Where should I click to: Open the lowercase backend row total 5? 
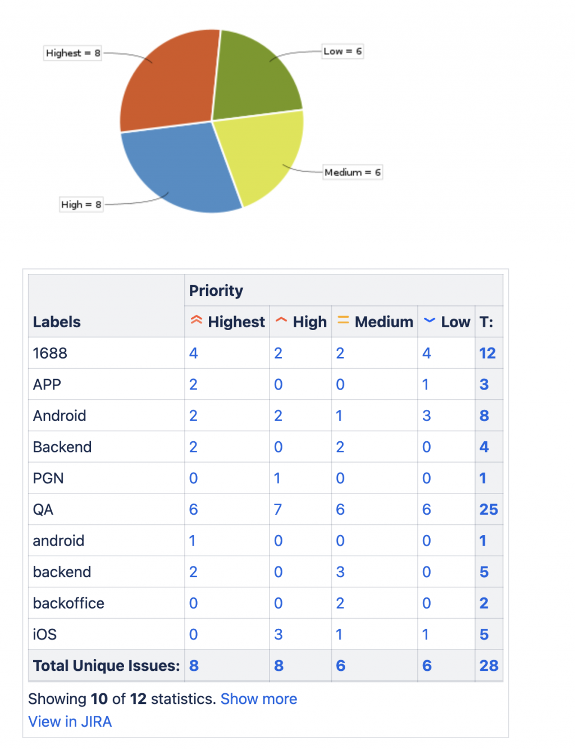pos(484,572)
